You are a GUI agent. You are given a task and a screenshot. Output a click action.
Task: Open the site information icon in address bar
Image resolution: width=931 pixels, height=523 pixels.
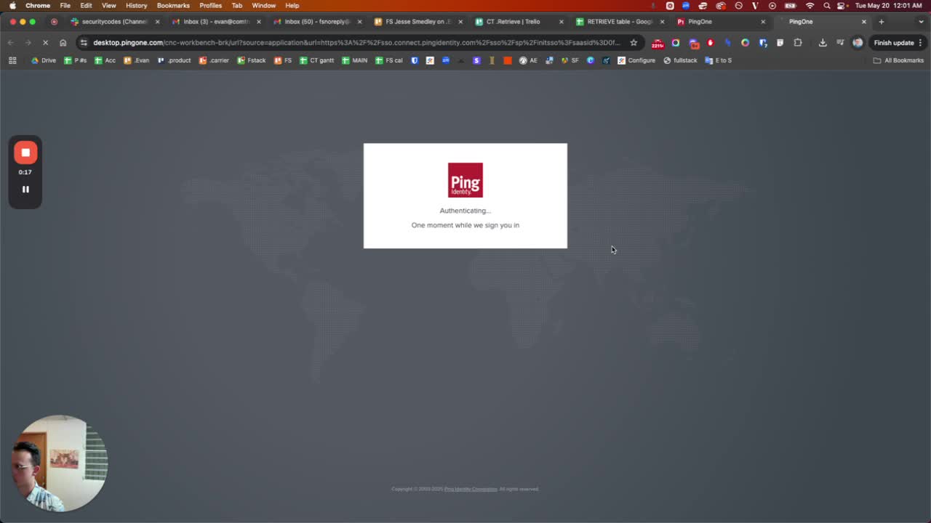[84, 43]
